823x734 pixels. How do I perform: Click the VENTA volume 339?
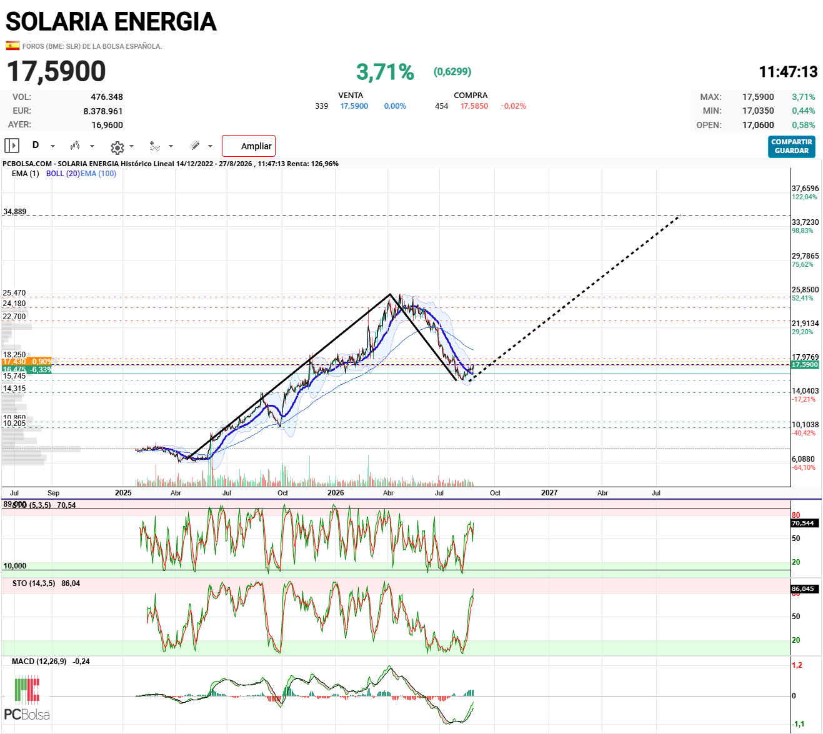coord(322,106)
